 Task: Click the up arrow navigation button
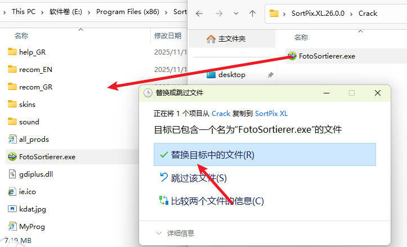[x=253, y=13]
